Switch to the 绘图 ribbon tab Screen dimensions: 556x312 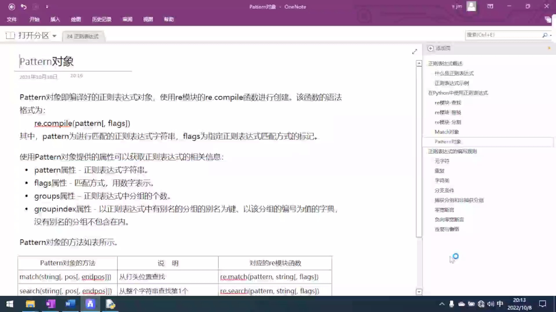coord(76,19)
